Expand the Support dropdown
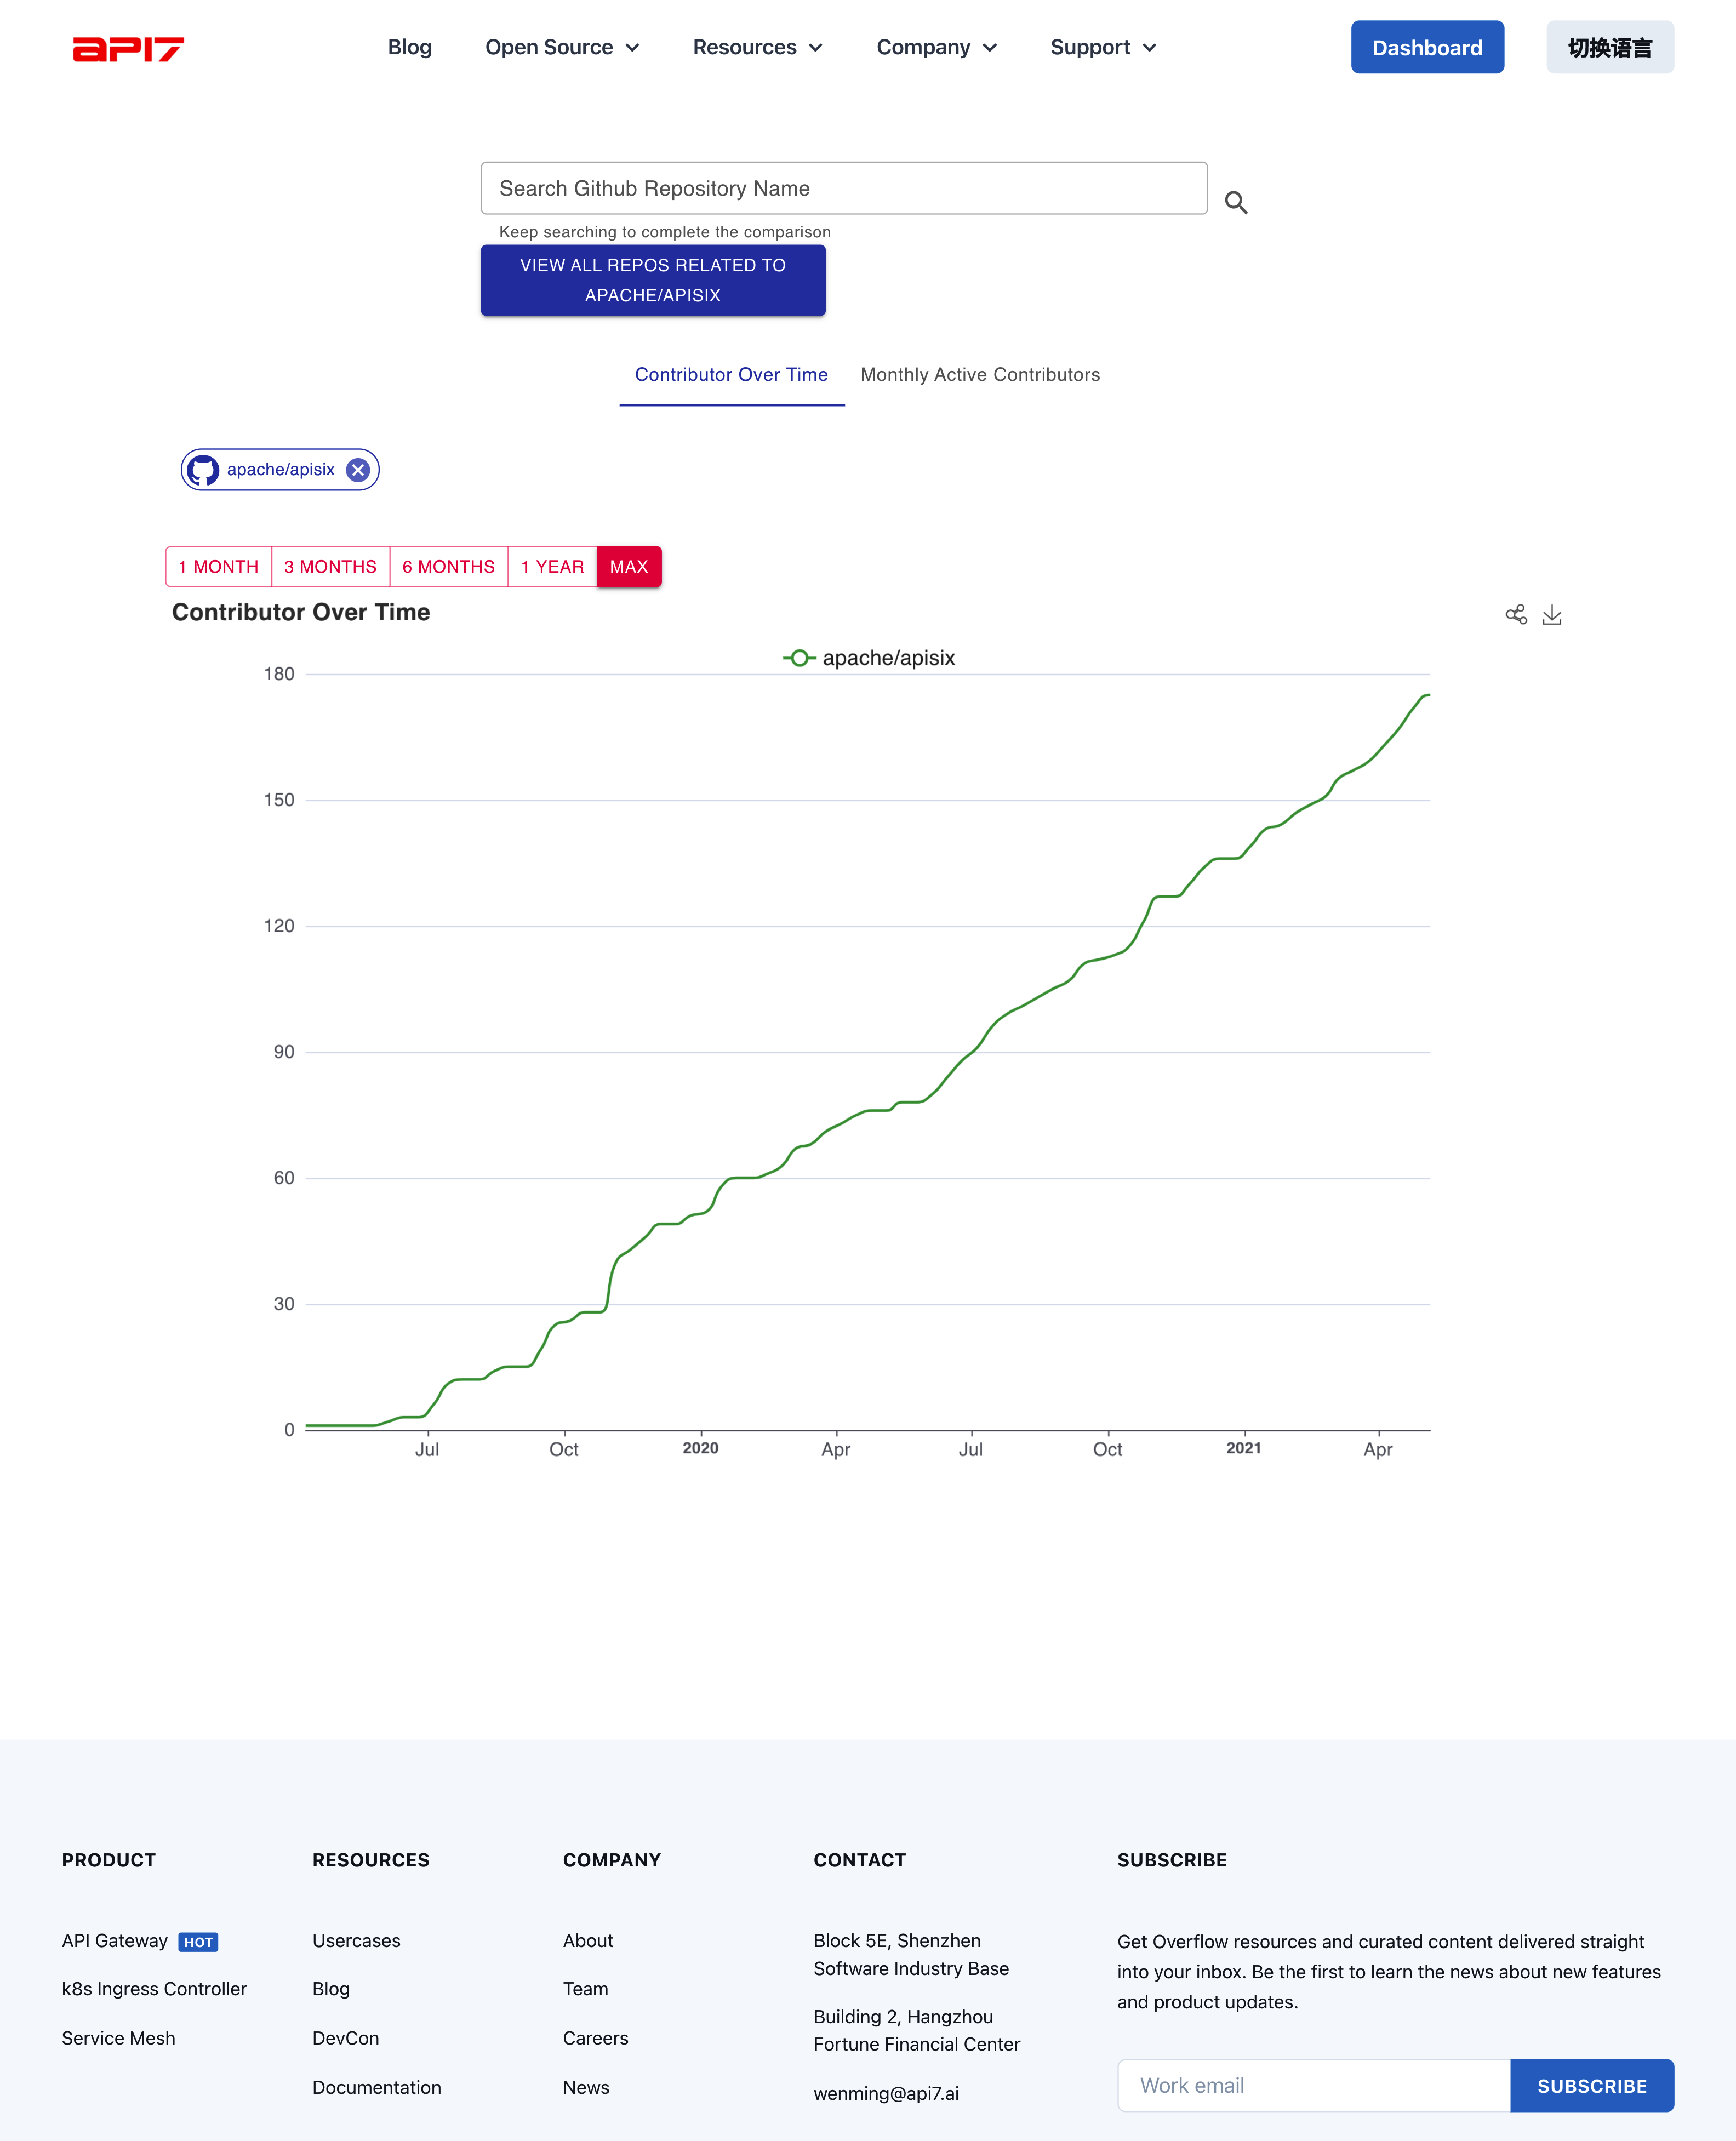The height and width of the screenshot is (2141, 1736). [1102, 48]
